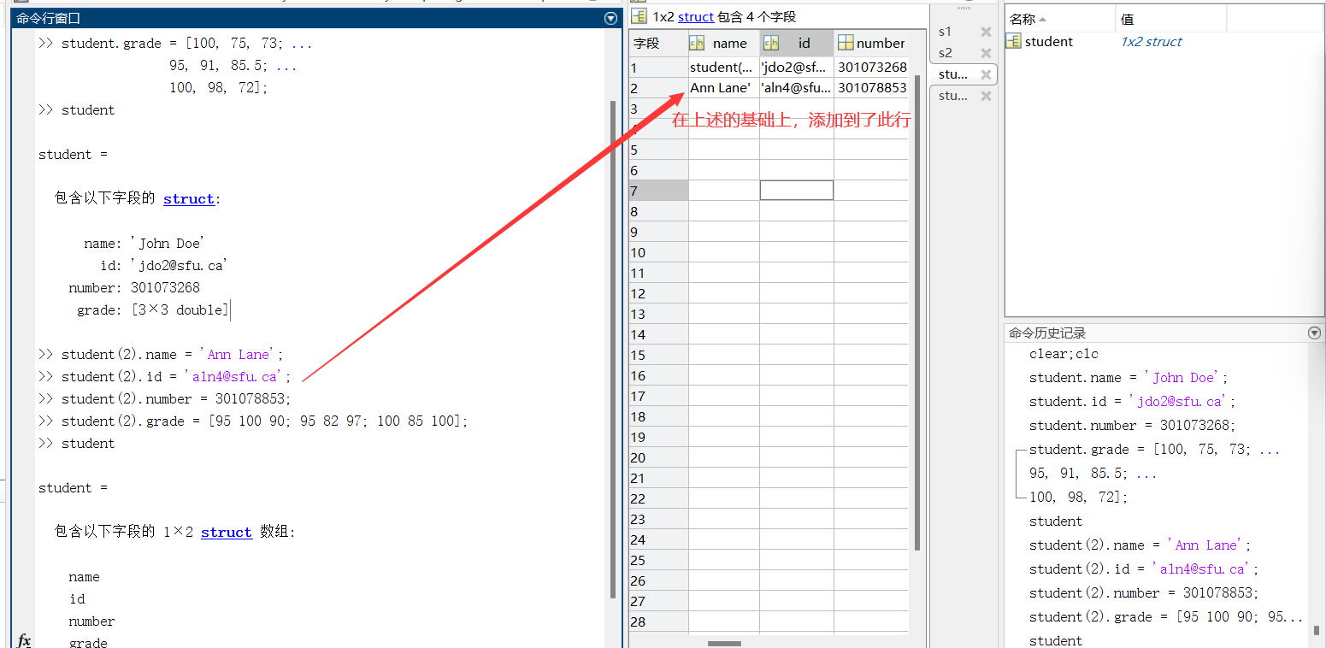
Task: Open the Command Window options menu arrow
Action: point(610,18)
